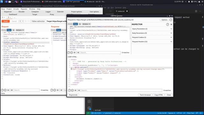Viewport: 204px width, 115px height.
Task: Go to next match in Repeater Response search
Action: [x=61, y=90]
